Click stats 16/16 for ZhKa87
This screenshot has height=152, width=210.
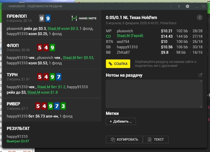pos(197,52)
